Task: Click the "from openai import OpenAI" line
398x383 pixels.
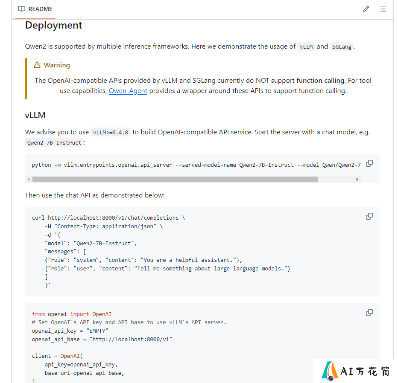Action: pyautogui.click(x=72, y=314)
